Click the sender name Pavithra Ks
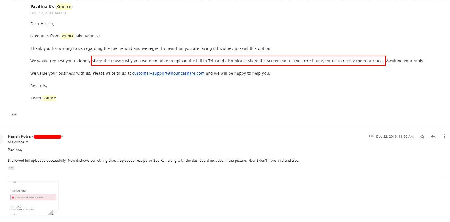Screen dimensions: 450x222 42,7
